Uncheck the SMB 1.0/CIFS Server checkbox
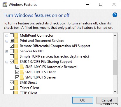This screenshot has height=107, width=121. [17, 77]
